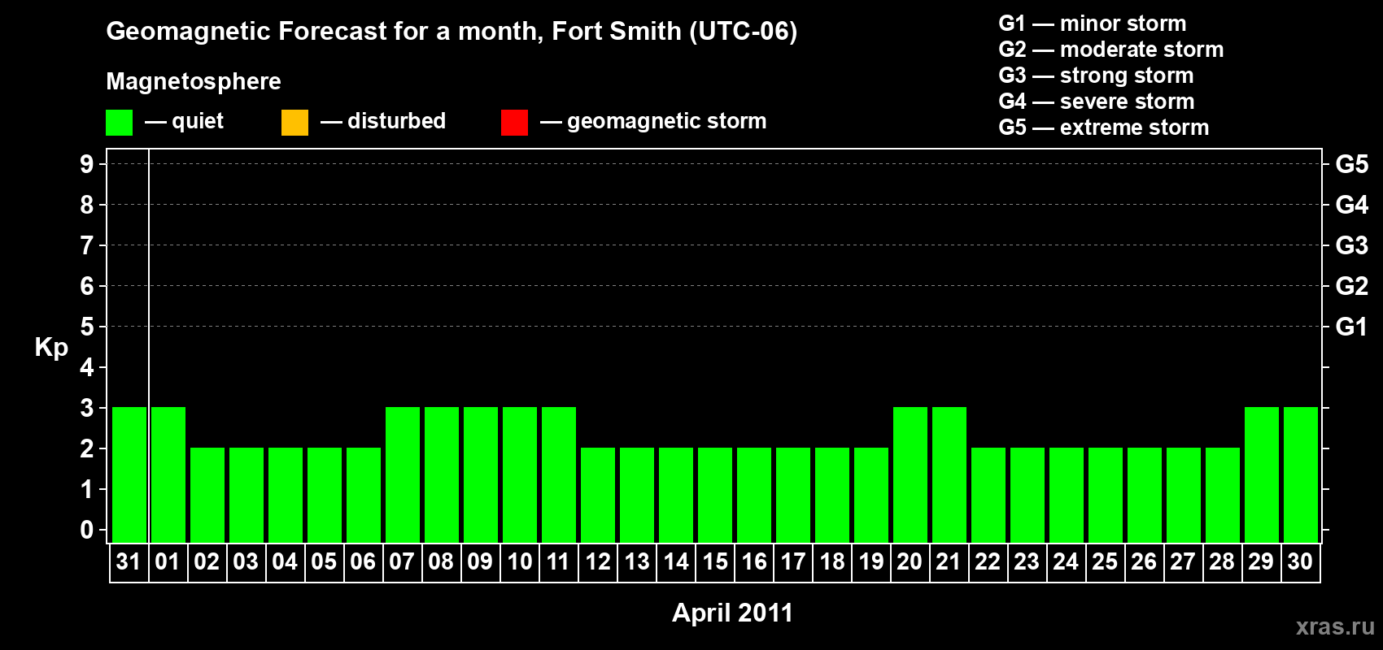Select the chart title mentioning Fort Smith
This screenshot has width=1383, height=650.
coord(452,32)
